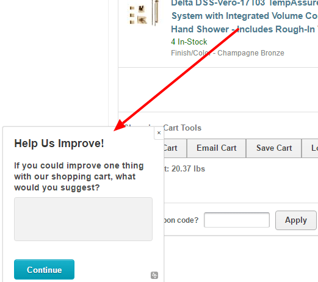Open the Delta shower system product thumbnail
Screen dimensions: 318x282
[x=143, y=13]
